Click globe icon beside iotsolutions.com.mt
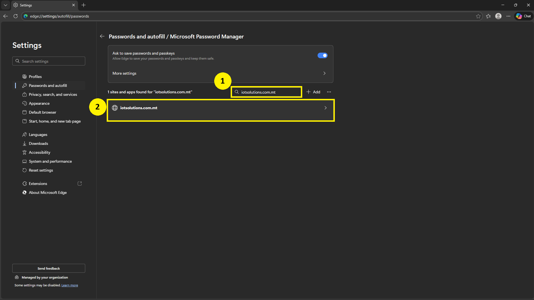The height and width of the screenshot is (300, 534). pos(115,108)
